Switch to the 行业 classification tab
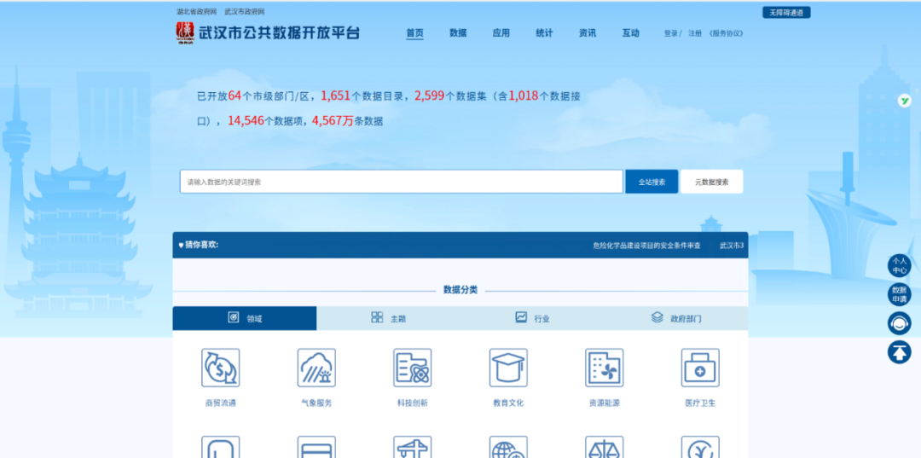This screenshot has width=921, height=458. (532, 318)
